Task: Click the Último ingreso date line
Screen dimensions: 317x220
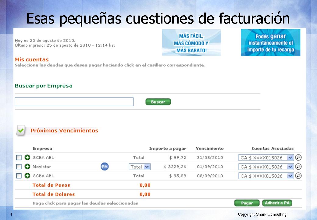Action: 65,46
